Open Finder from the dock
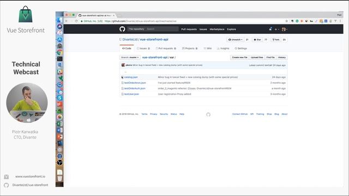The image size is (349, 196). tap(59, 20)
